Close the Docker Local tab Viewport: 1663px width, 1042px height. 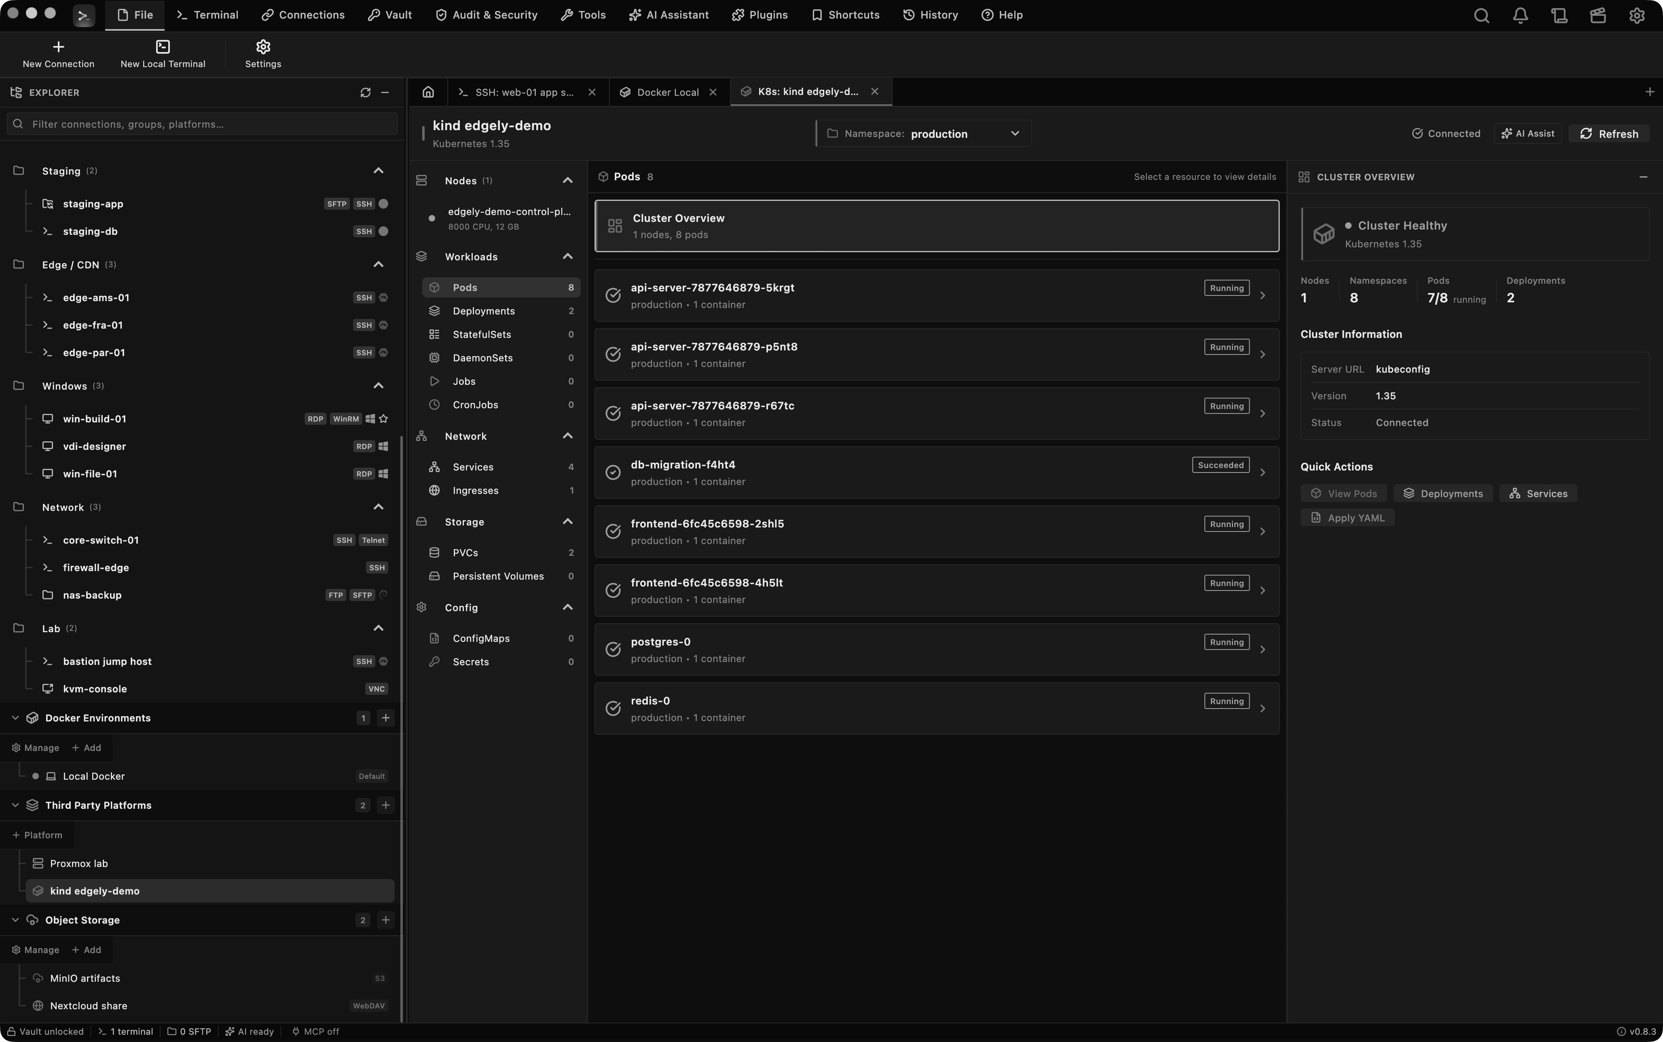[713, 92]
